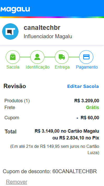Click the Produtos (1) price R$ 3.209,00
This screenshot has width=104, height=186.
(87, 101)
